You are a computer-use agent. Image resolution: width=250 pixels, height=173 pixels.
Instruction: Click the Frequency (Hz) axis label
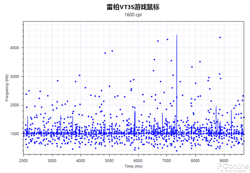(7, 88)
